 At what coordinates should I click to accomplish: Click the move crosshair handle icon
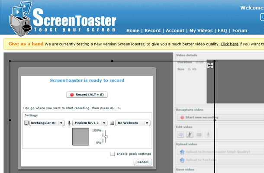coord(210,65)
